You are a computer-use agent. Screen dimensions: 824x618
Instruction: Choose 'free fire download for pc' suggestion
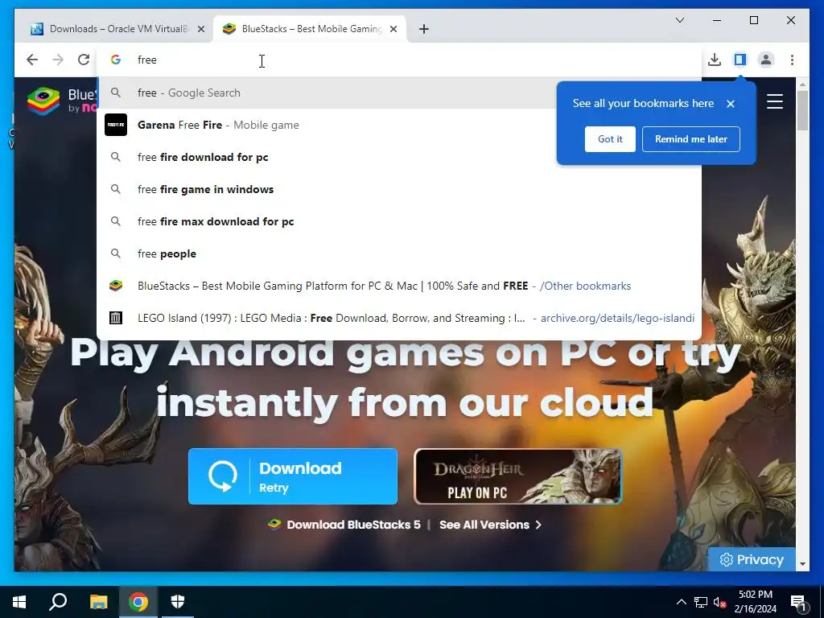click(x=399, y=157)
